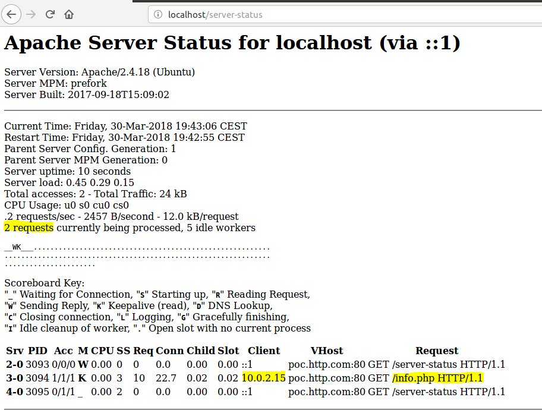Select highlighted client IP 10.0.2.15

(263, 378)
